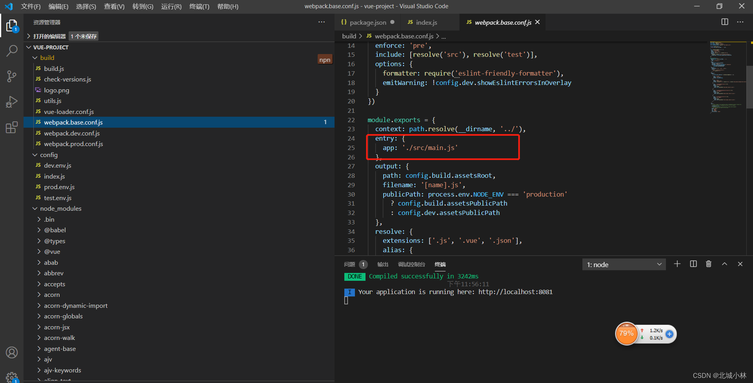This screenshot has width=753, height=383.
Task: Collapse the VUE-PROJECT root folder
Action: coord(29,47)
